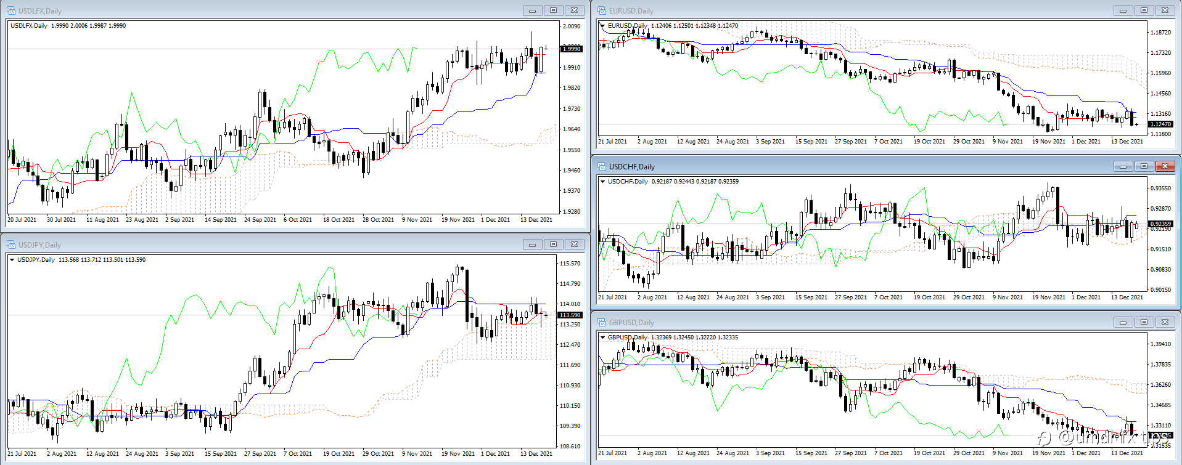The image size is (1182, 465).
Task: Expand the EURUSD chart header triangle
Action: [603, 26]
